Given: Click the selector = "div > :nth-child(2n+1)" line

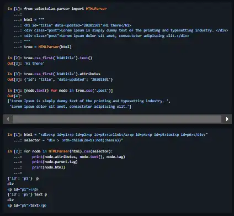Looking at the screenshot, I should coord(73,140).
